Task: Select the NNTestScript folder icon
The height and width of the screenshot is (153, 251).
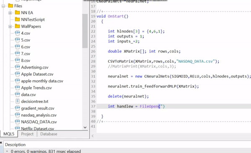Action: click(17, 19)
